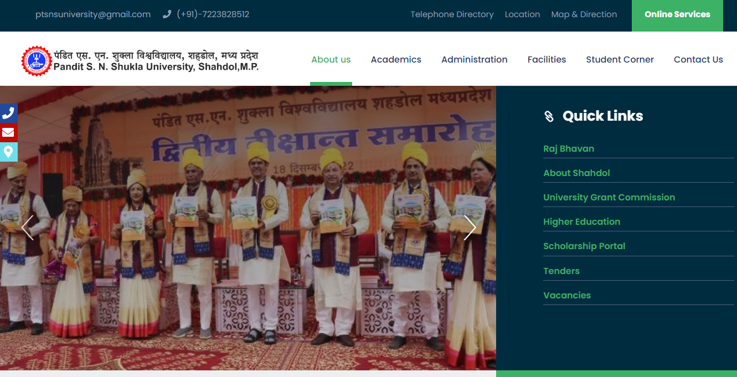737x377 pixels.
Task: Open the Academics menu
Action: tap(396, 59)
